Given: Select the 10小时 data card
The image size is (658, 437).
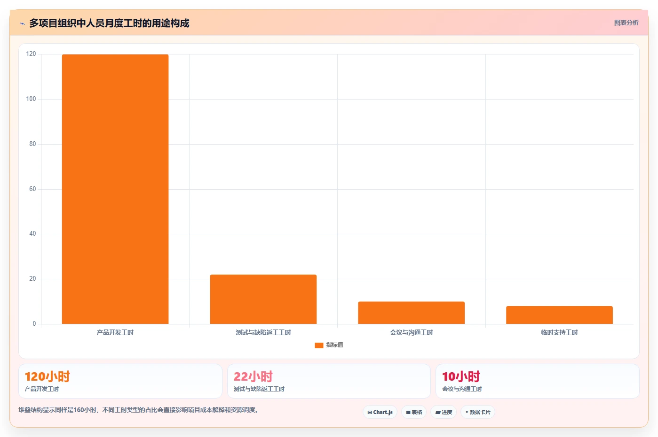Looking at the screenshot, I should pyautogui.click(x=538, y=381).
